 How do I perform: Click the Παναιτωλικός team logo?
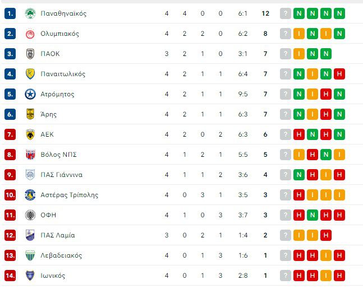[x=30, y=74]
